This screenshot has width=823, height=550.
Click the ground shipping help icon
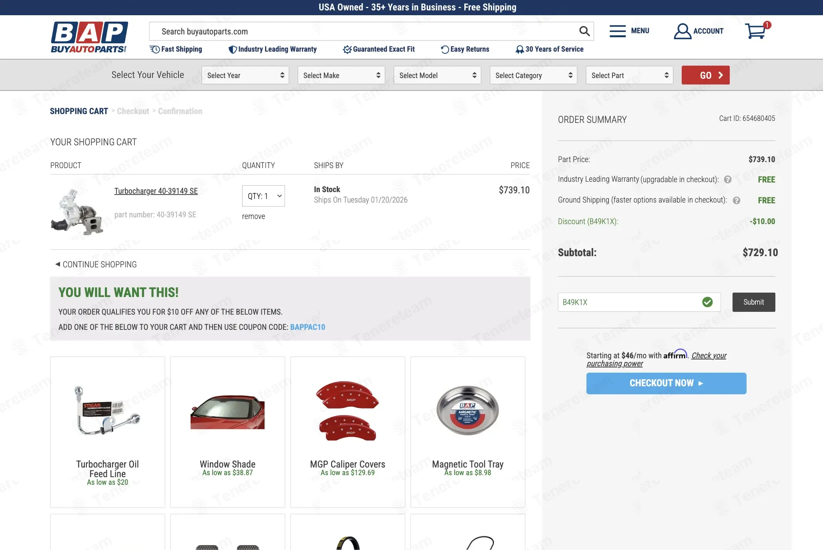click(737, 201)
